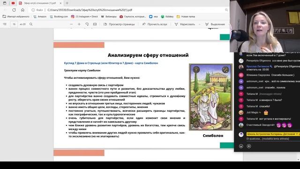
Task: Toggle the PDF table of contents panel
Action: [x=5, y=24]
